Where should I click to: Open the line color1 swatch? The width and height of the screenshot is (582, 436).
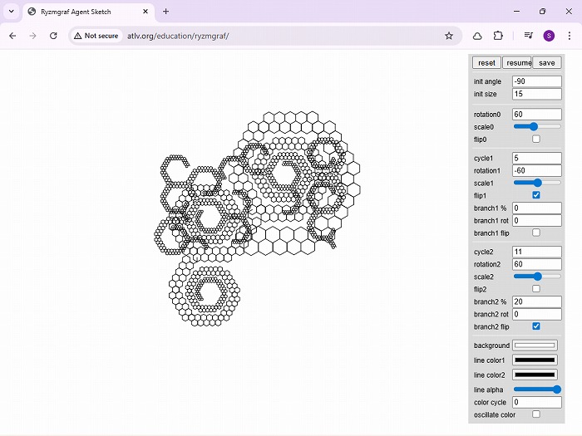click(535, 360)
